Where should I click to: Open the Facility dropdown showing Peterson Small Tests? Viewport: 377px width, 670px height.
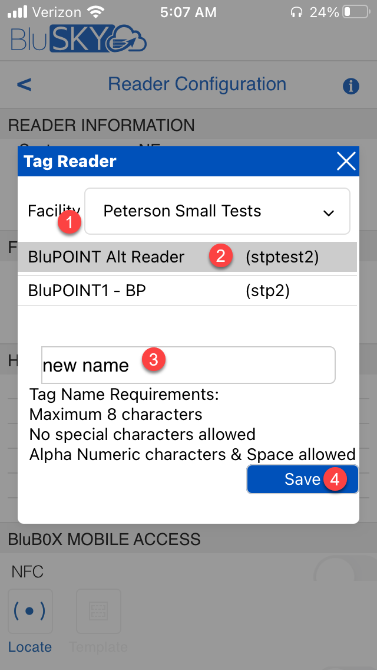tap(217, 211)
